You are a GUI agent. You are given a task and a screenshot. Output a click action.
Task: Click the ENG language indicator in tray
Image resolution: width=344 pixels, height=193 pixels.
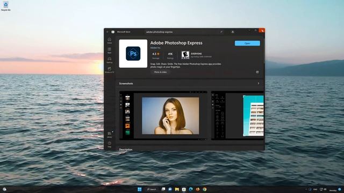click(x=316, y=189)
